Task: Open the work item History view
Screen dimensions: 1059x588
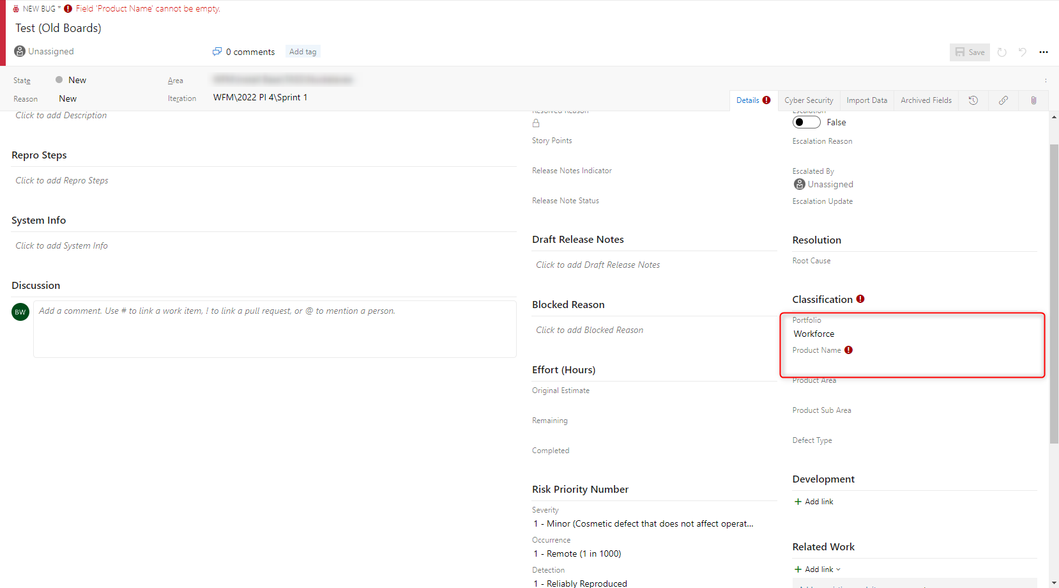Action: [973, 100]
